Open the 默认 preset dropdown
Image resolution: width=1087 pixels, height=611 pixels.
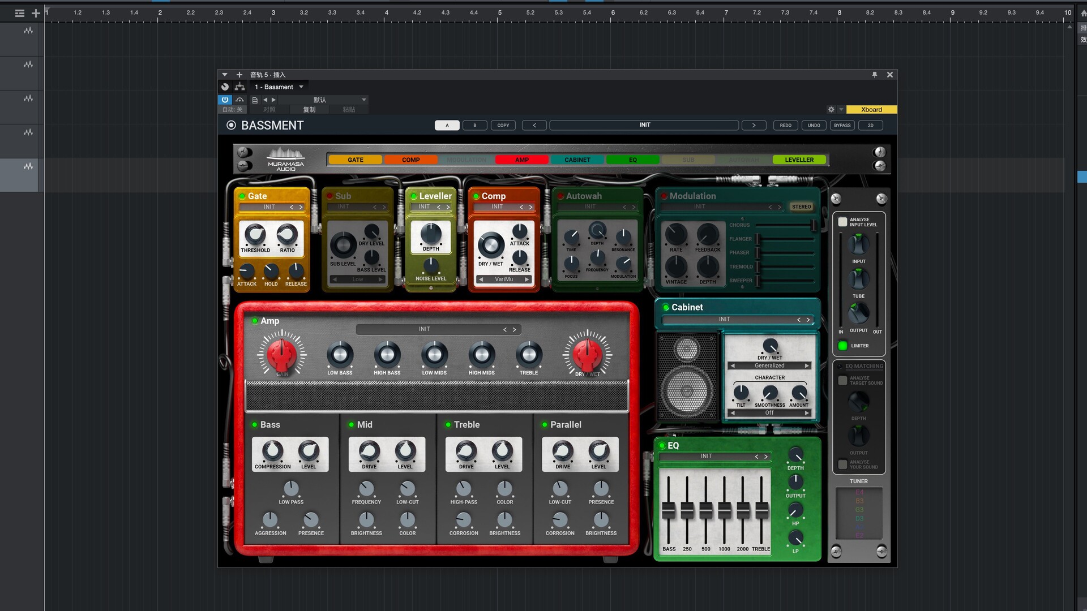point(320,100)
